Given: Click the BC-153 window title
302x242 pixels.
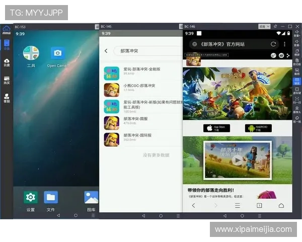Looking at the screenshot, I should click(20, 27).
